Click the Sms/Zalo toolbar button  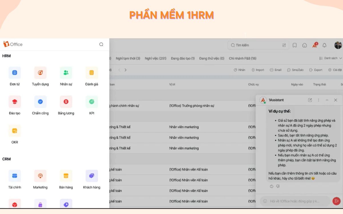coord(296,70)
